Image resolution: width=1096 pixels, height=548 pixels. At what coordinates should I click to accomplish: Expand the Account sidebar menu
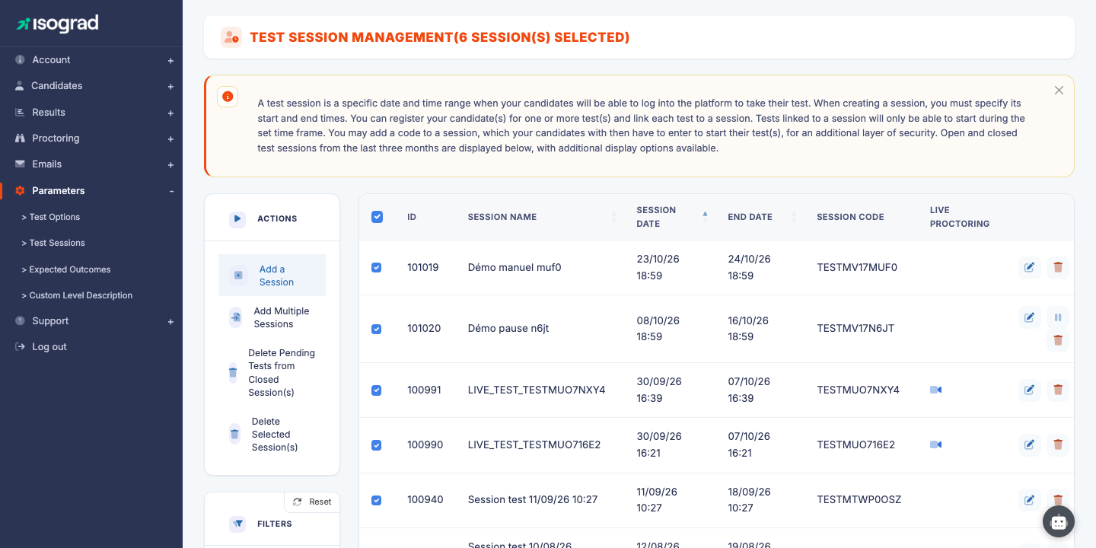91,60
